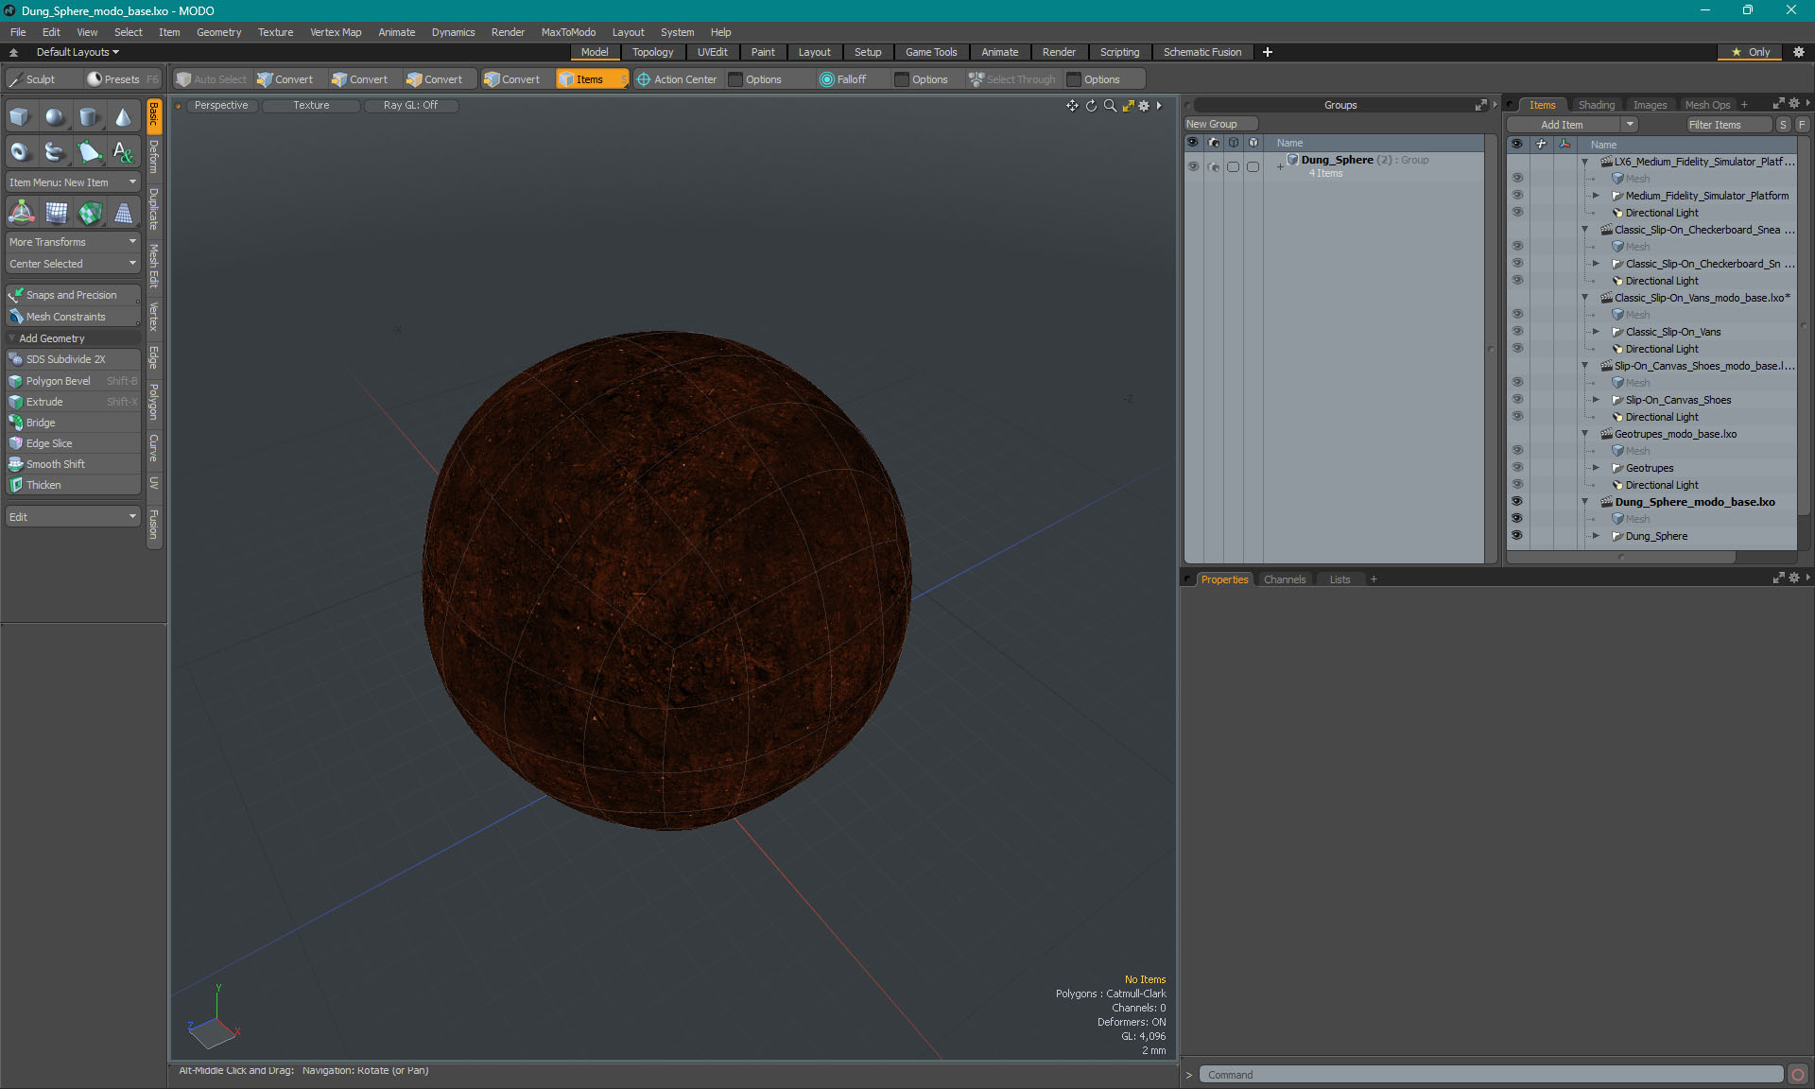Open Default Layouts dropdown

(78, 52)
